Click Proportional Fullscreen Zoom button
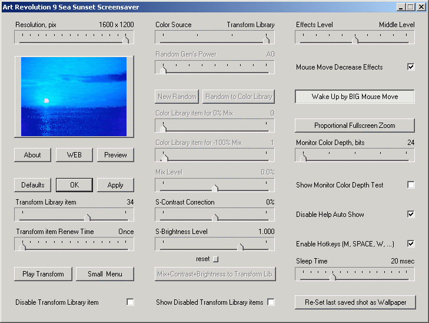The height and width of the screenshot is (323, 429). click(x=355, y=126)
